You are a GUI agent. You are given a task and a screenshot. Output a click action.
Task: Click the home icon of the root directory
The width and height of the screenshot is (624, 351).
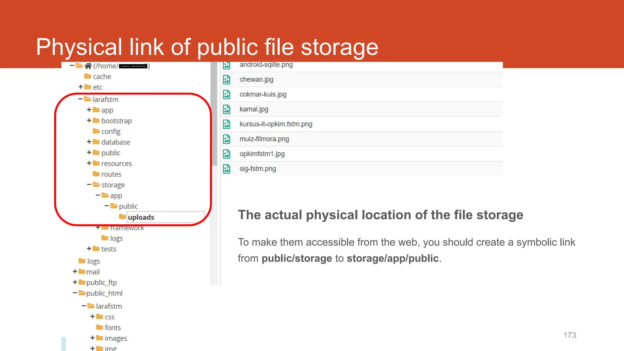88,66
